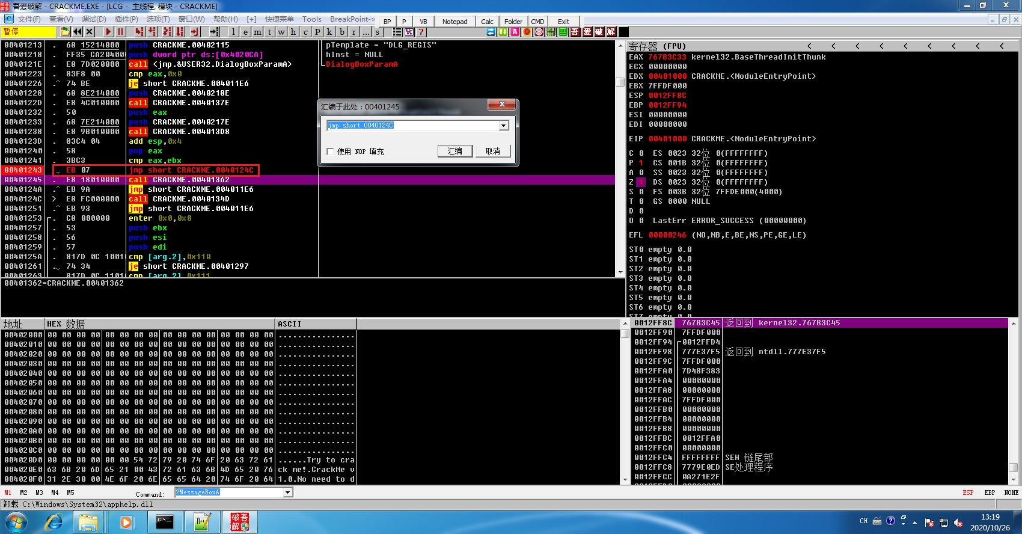Click the ESP stack display mode label
Image resolution: width=1022 pixels, height=534 pixels.
tap(968, 493)
